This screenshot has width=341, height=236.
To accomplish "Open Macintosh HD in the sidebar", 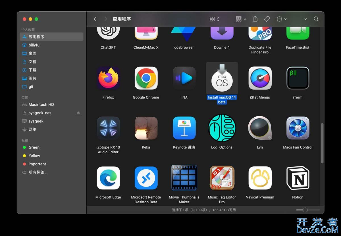I will (51, 105).
